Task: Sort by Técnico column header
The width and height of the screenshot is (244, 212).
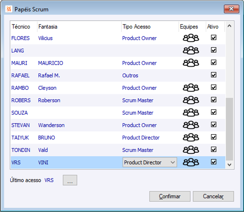Action: (x=21, y=27)
